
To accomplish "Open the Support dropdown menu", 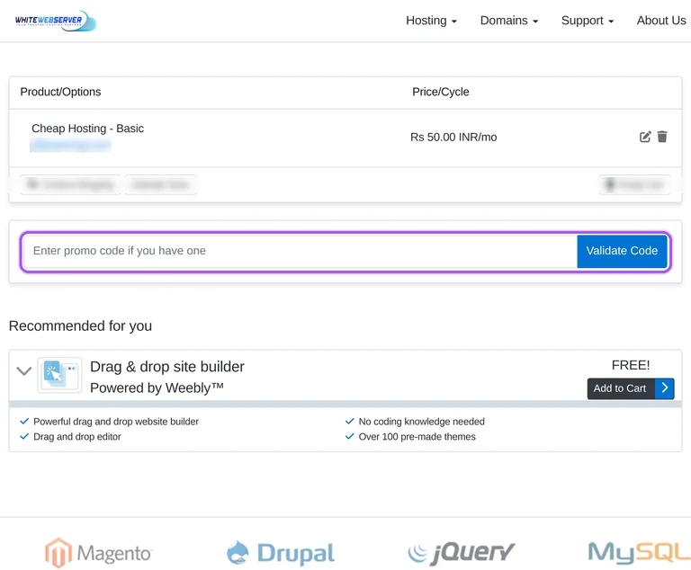I will (587, 21).
